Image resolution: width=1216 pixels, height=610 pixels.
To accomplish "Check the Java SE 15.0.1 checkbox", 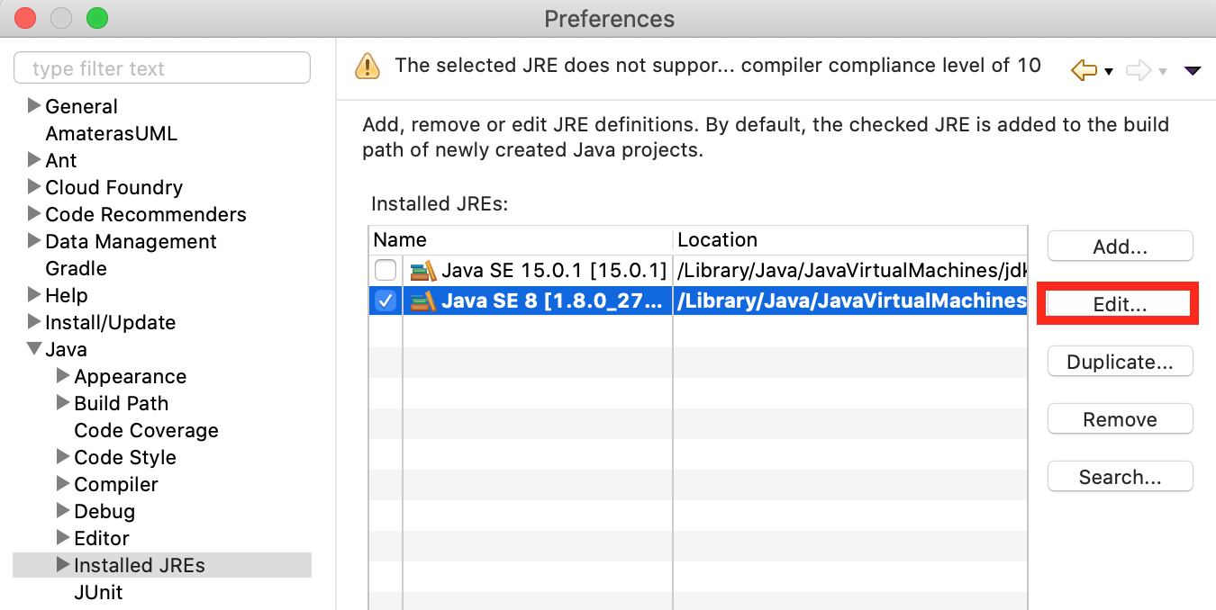I will (386, 270).
